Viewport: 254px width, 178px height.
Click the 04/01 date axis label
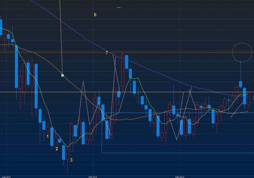click(6, 176)
